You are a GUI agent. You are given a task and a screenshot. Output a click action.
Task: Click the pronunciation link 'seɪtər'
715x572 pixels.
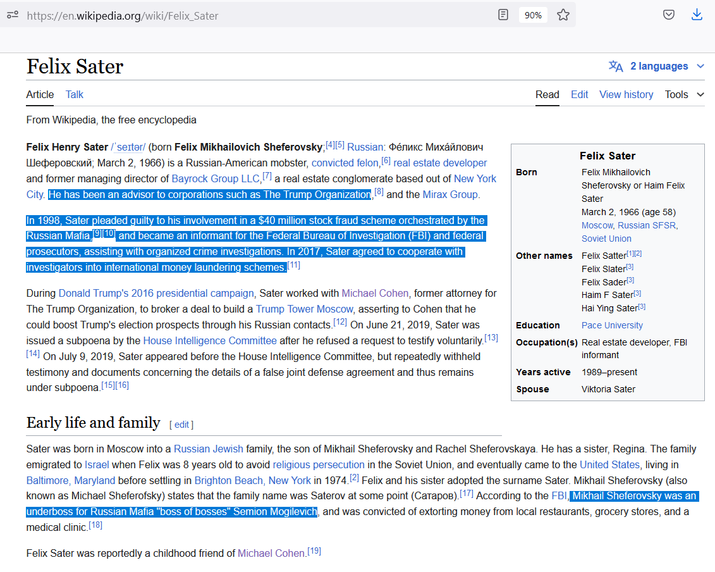tap(128, 147)
